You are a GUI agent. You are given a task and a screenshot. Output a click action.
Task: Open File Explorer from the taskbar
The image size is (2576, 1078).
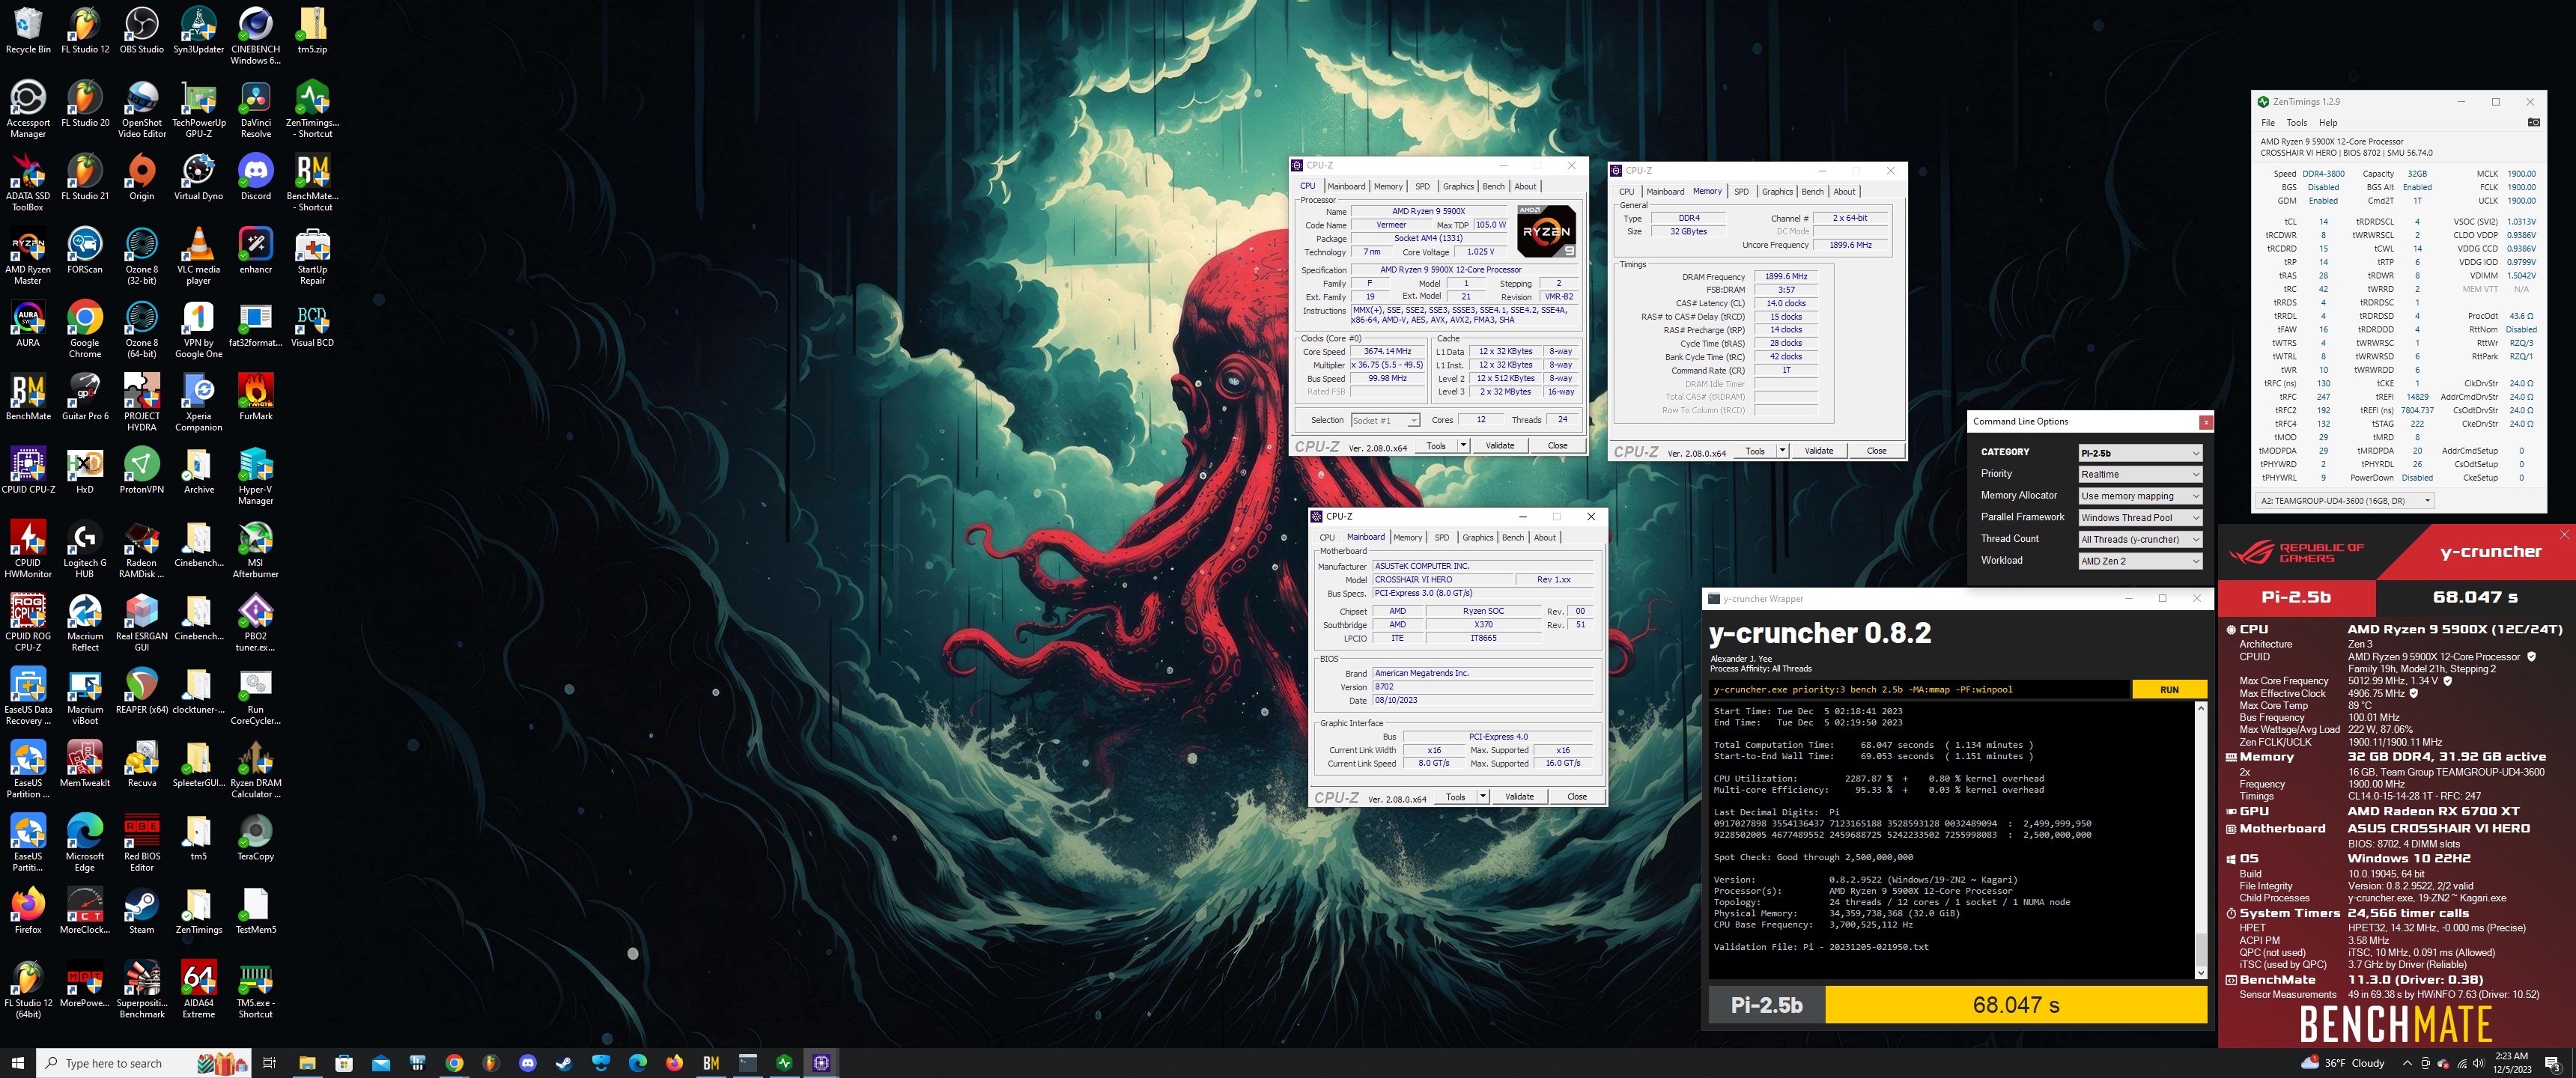tap(307, 1063)
